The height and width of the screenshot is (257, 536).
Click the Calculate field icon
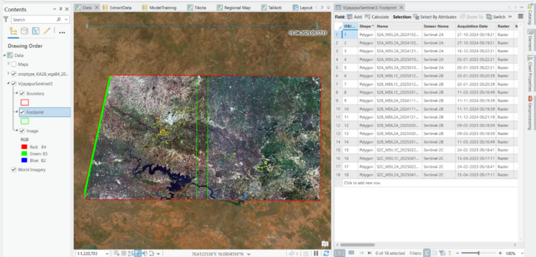point(368,17)
